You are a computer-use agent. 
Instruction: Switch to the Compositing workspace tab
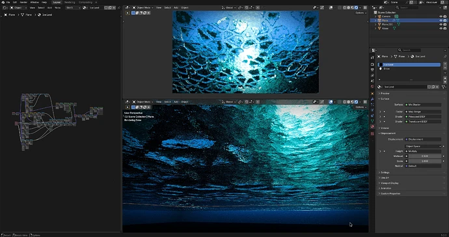85,3
